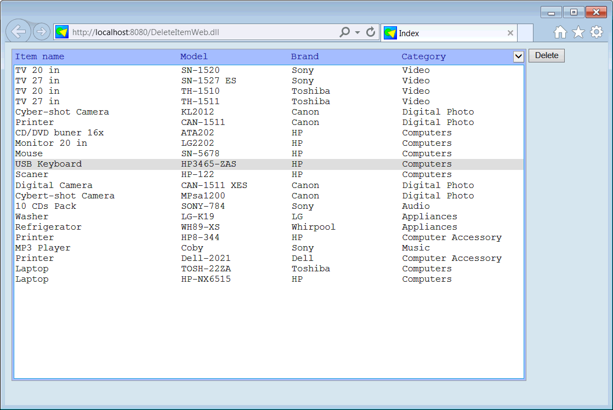Click the highlighted USB Keyboard row
Image resolution: width=613 pixels, height=410 pixels.
(x=269, y=164)
